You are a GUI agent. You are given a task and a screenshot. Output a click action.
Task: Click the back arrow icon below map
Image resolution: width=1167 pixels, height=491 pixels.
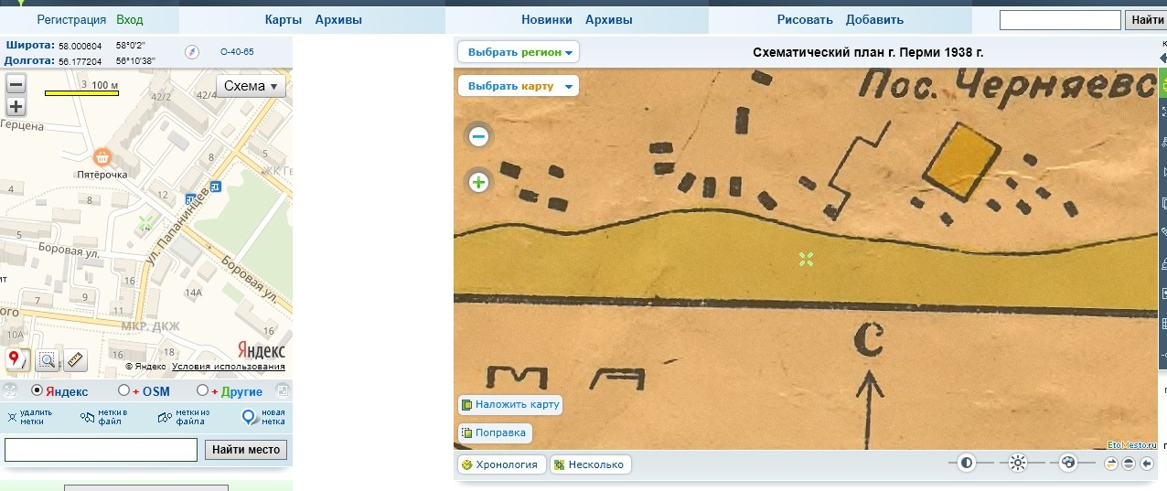click(x=1147, y=464)
